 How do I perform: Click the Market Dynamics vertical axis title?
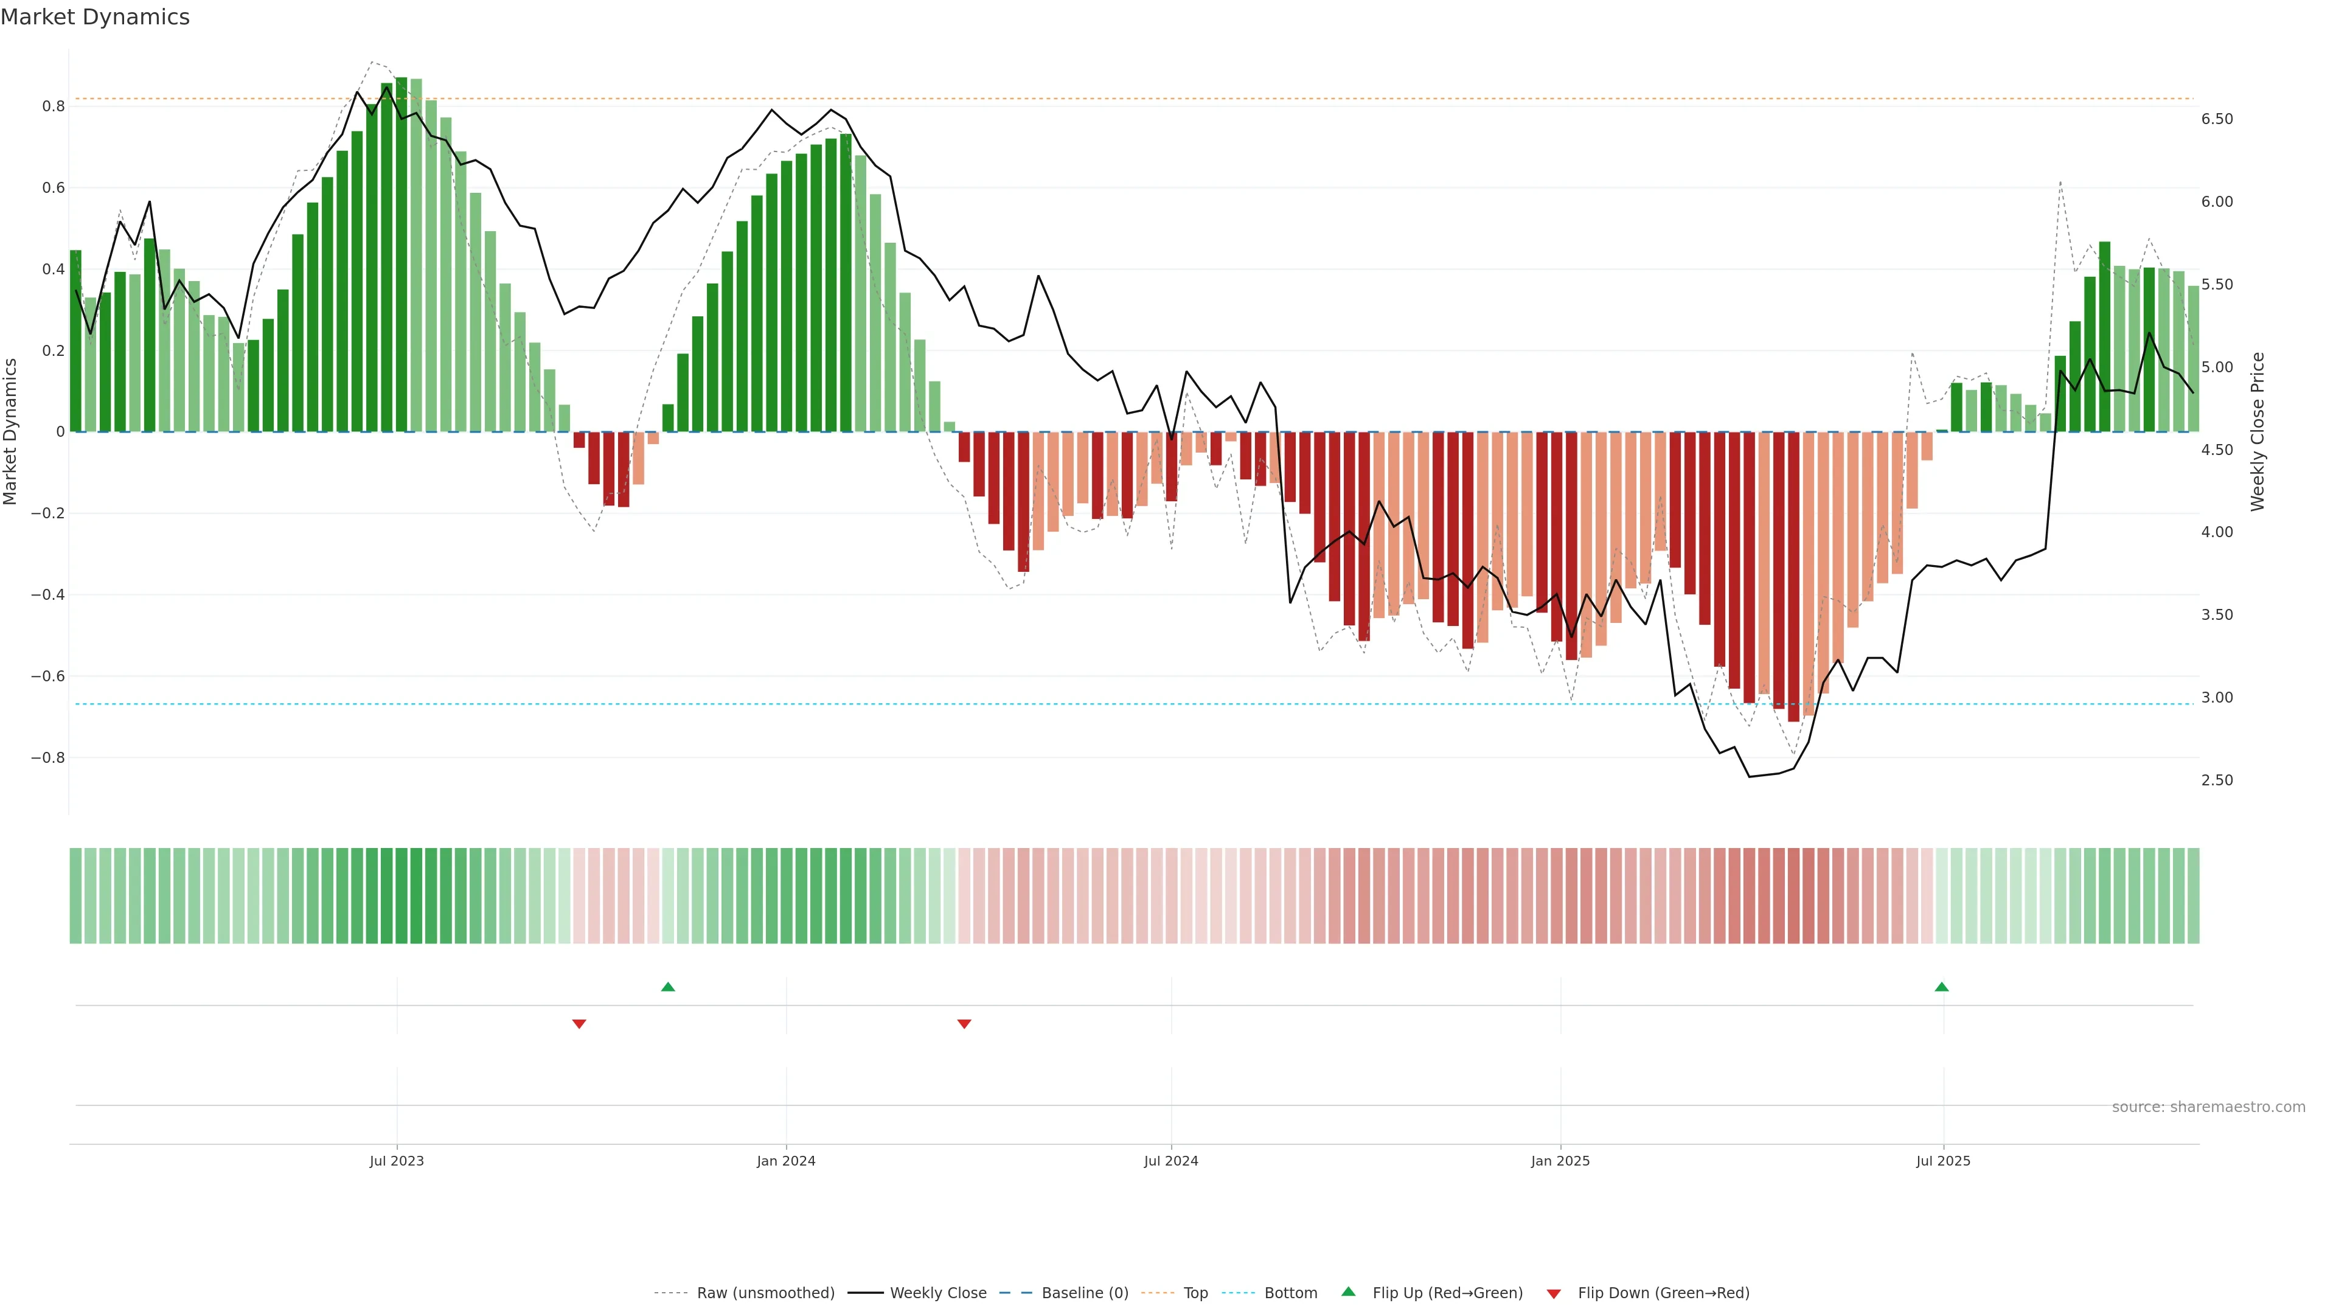pyautogui.click(x=11, y=432)
